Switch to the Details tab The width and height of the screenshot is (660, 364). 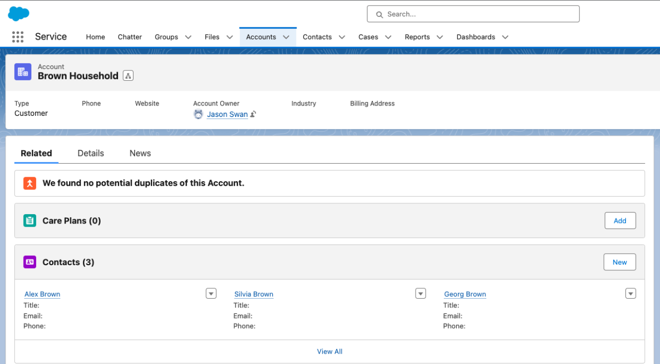coord(91,153)
